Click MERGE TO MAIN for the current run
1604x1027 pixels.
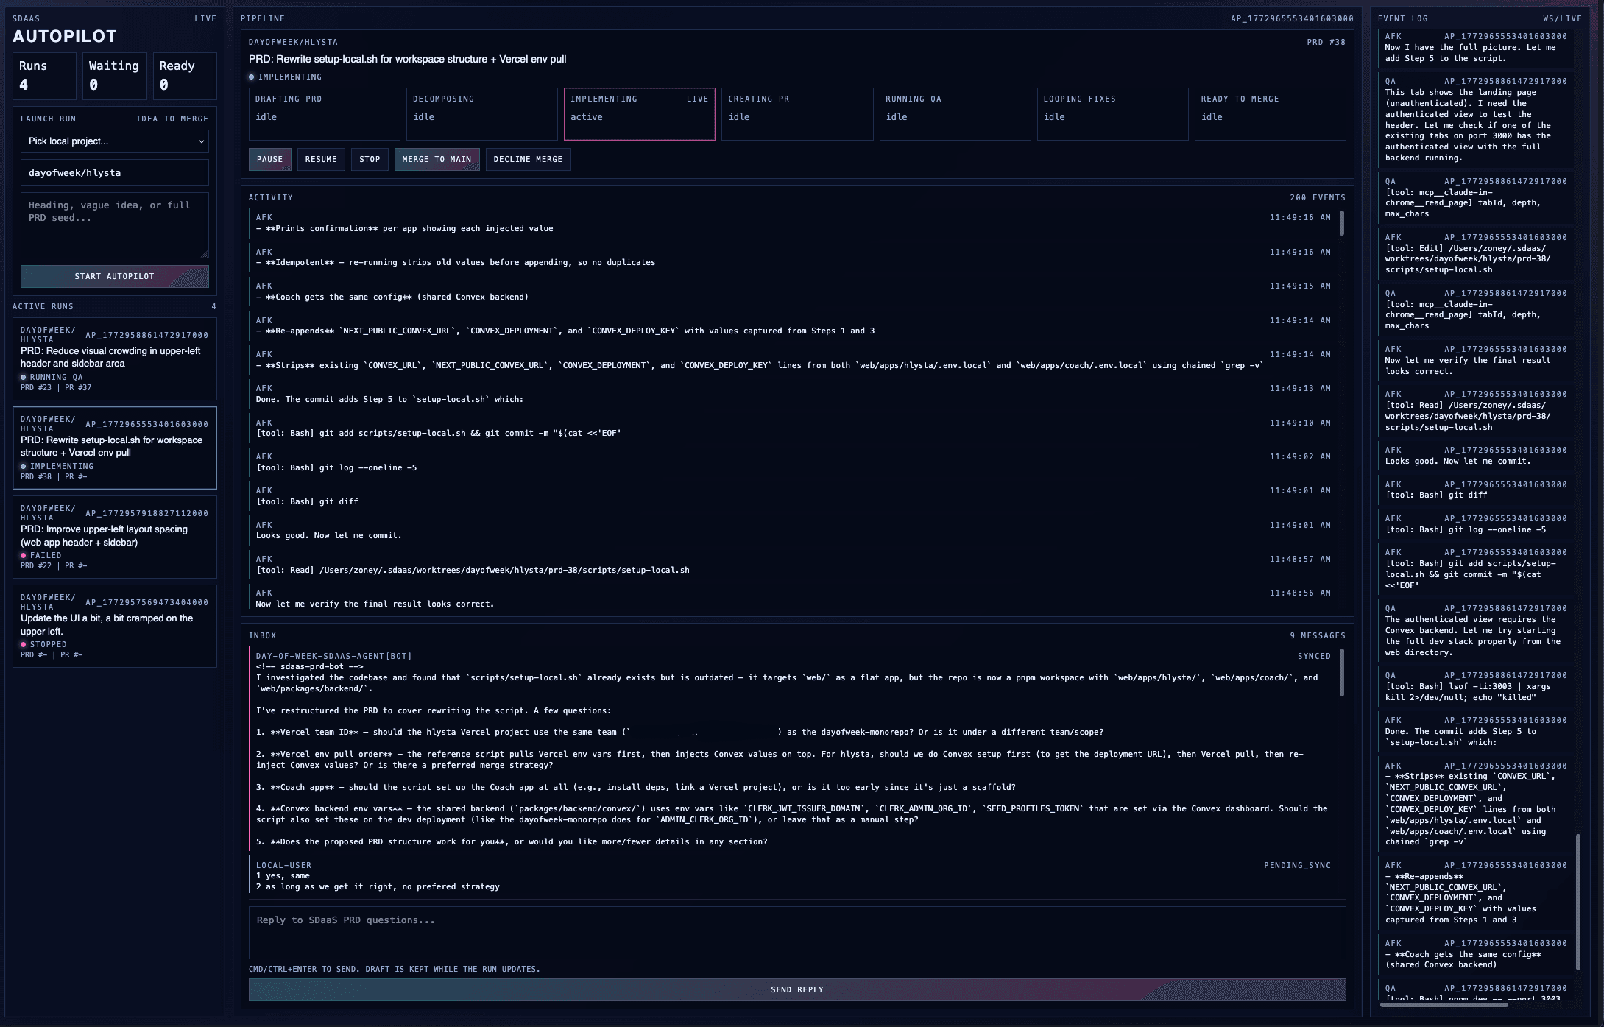coord(437,159)
